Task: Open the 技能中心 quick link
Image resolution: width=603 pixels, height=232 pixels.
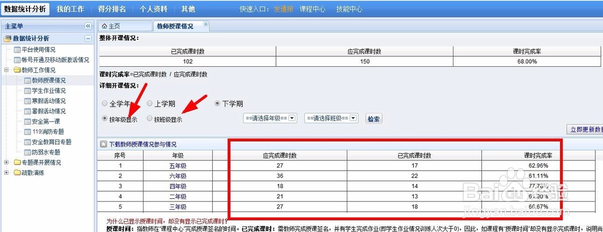Action: point(349,9)
